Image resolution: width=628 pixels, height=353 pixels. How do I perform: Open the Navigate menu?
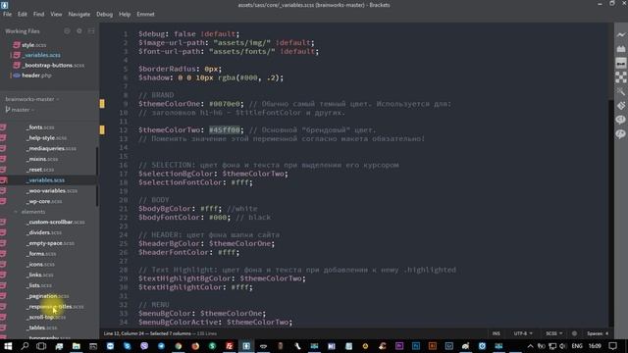coord(79,14)
